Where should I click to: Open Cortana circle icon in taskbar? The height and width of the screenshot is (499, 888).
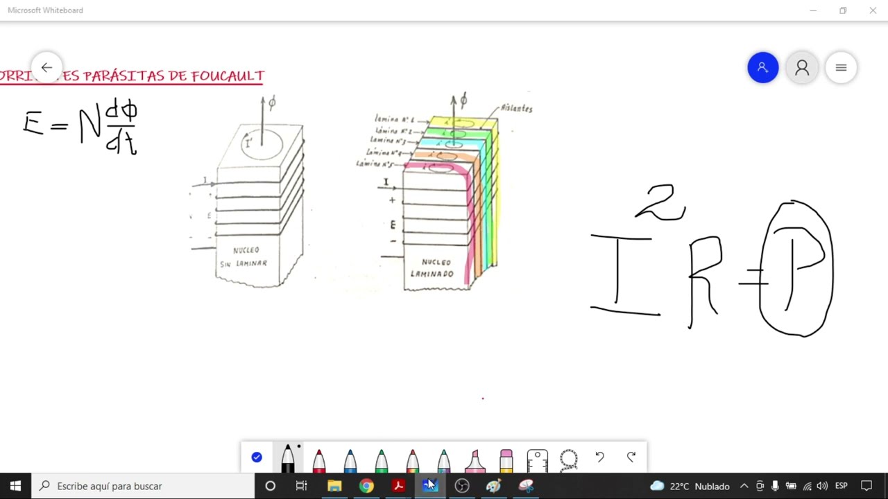(271, 486)
